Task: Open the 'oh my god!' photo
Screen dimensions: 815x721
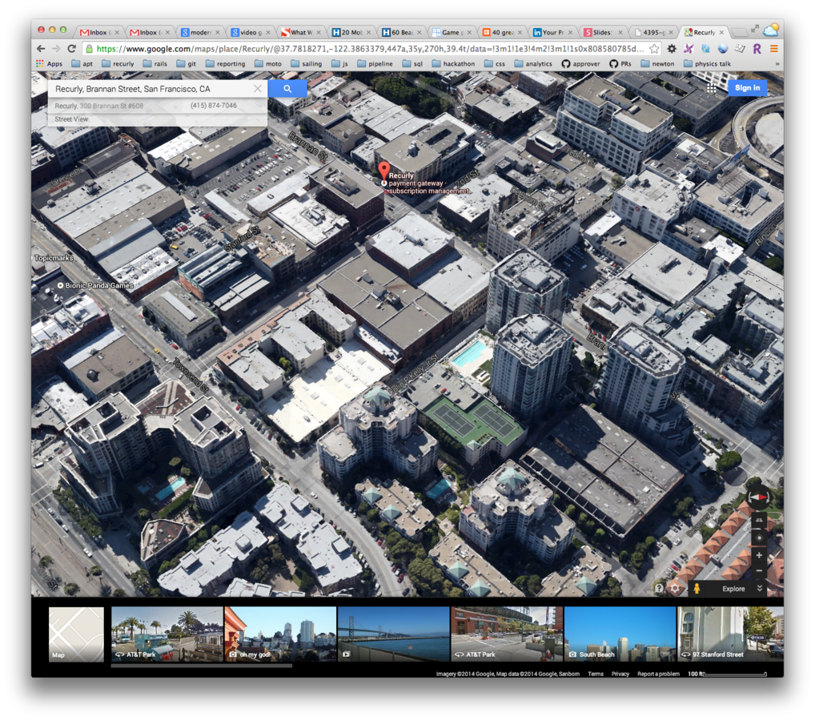Action: click(280, 634)
